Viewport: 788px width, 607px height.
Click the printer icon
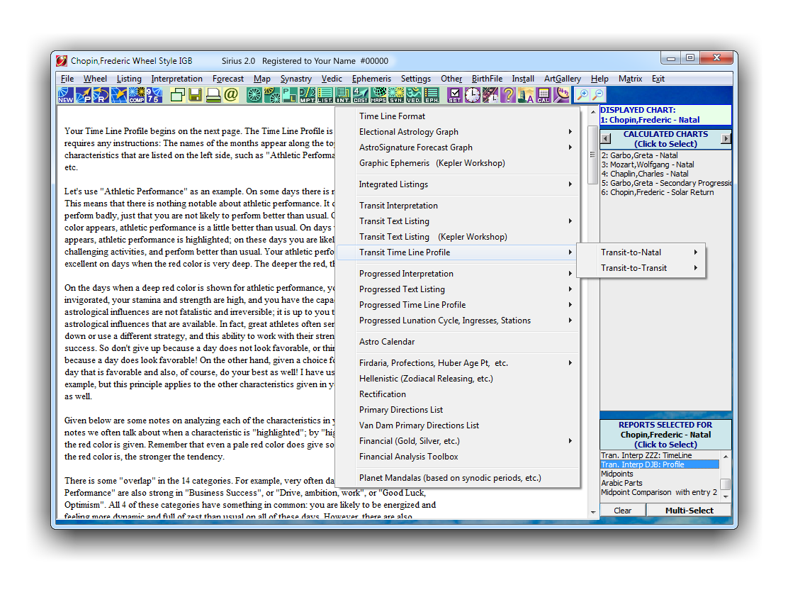(213, 94)
